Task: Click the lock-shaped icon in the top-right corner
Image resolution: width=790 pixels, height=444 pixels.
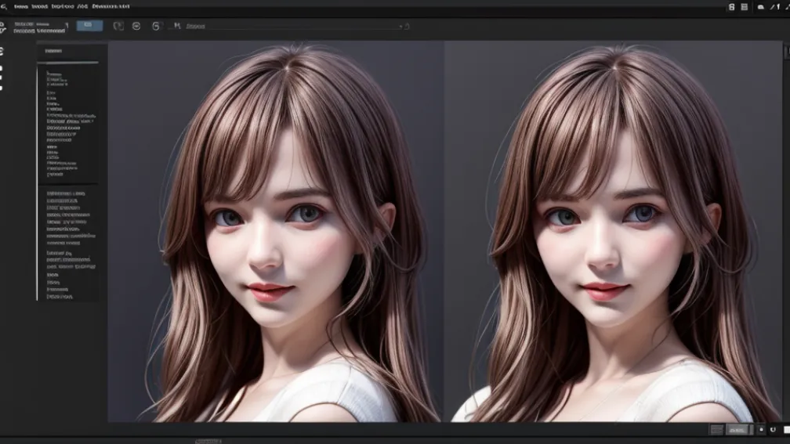Action: click(731, 7)
